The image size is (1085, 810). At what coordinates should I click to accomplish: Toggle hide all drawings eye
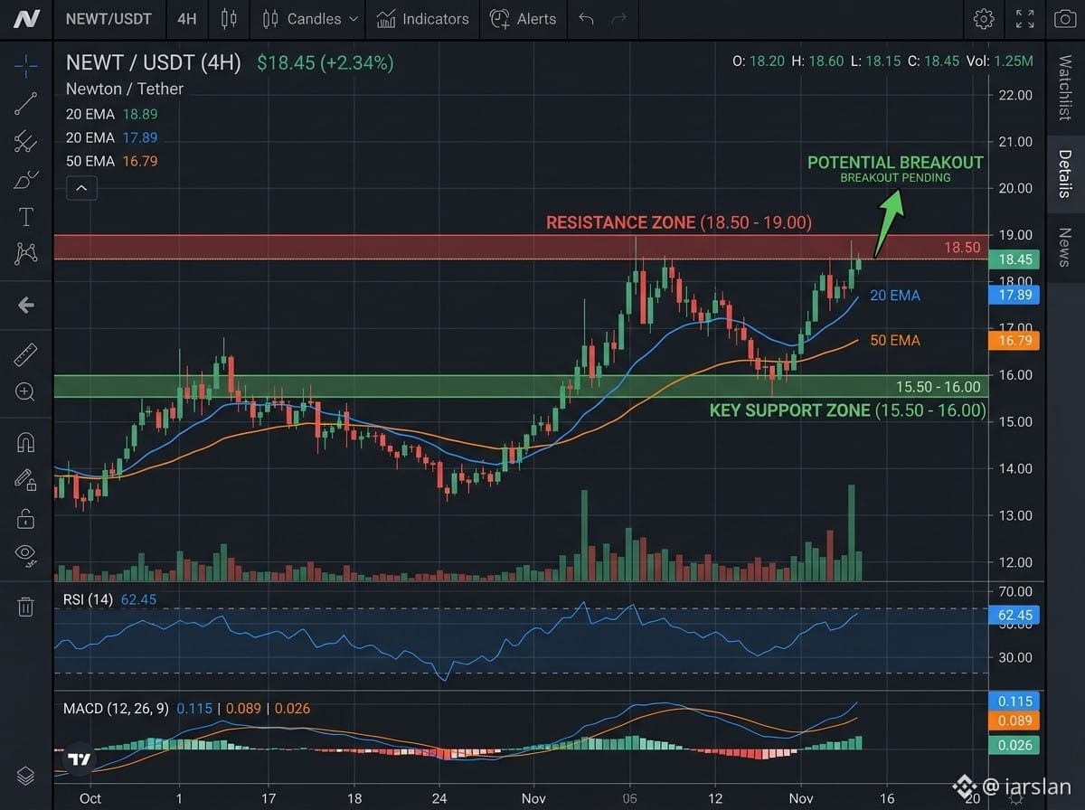coord(25,554)
